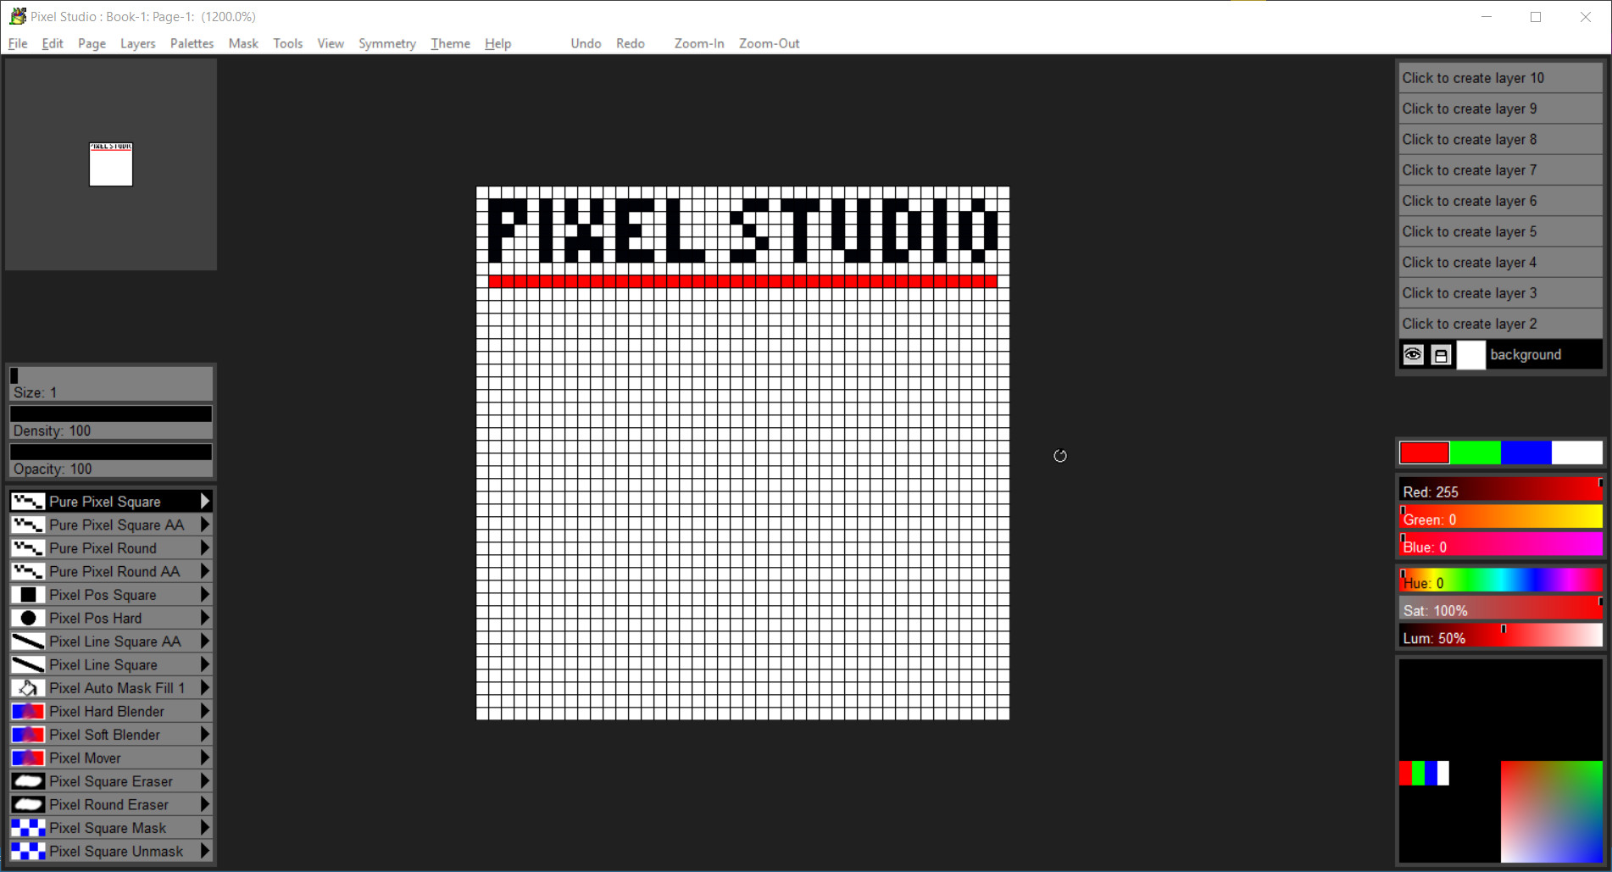Select the Pixel Soft Blender icon

[x=28, y=735]
